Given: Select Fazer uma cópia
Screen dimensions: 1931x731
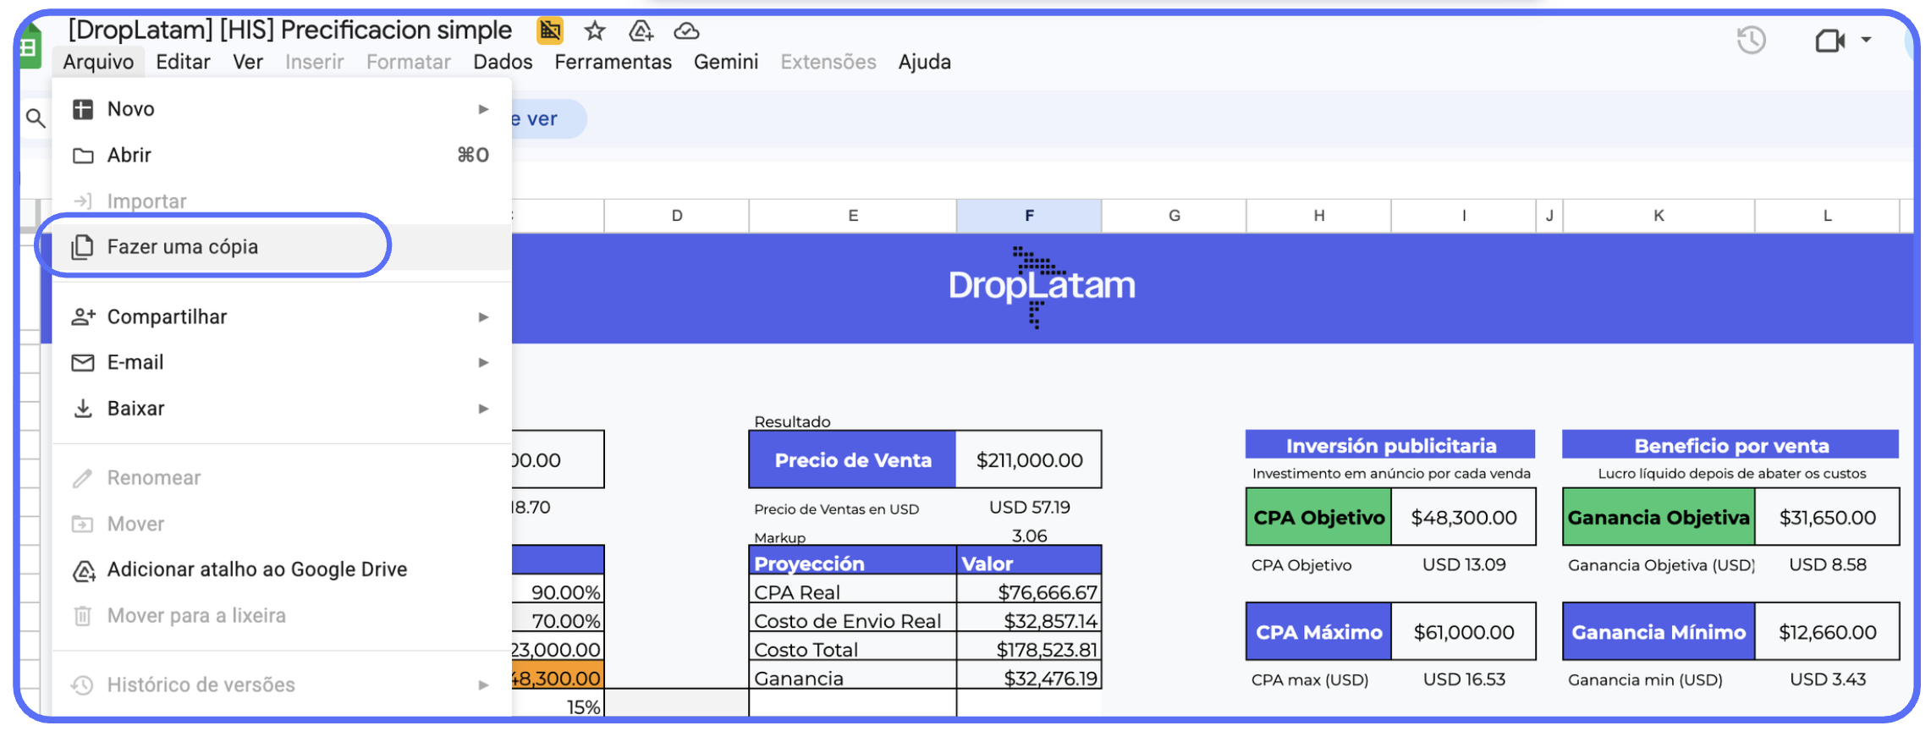Looking at the screenshot, I should [x=183, y=247].
